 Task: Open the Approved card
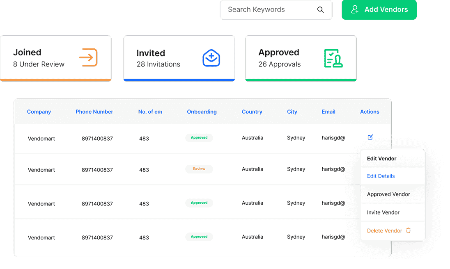(301, 59)
